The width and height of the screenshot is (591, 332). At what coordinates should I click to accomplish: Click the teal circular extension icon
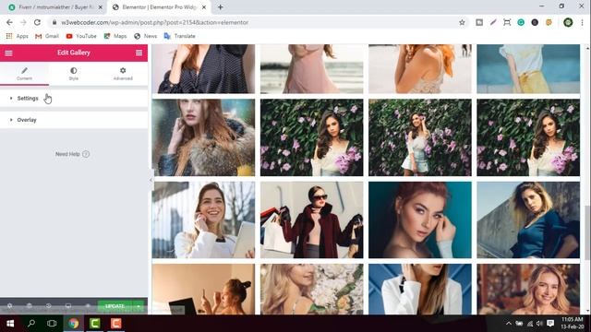[521, 22]
